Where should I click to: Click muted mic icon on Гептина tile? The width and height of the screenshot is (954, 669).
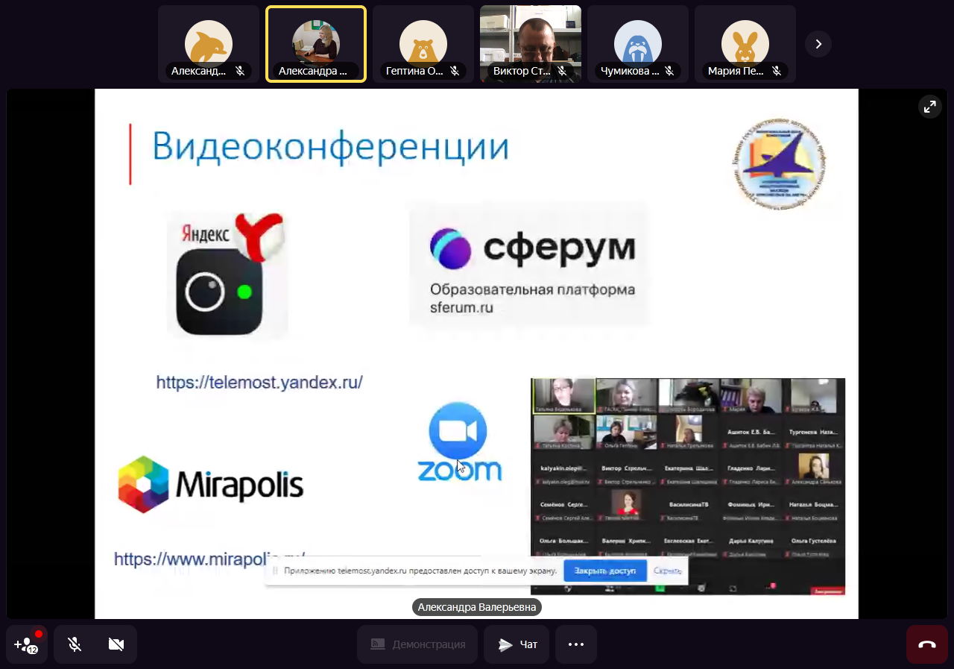[x=455, y=71]
